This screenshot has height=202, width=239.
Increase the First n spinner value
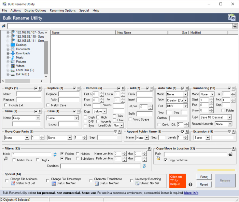click(x=102, y=93)
